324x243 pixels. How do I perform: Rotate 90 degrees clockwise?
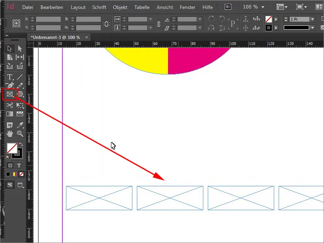coord(211,19)
